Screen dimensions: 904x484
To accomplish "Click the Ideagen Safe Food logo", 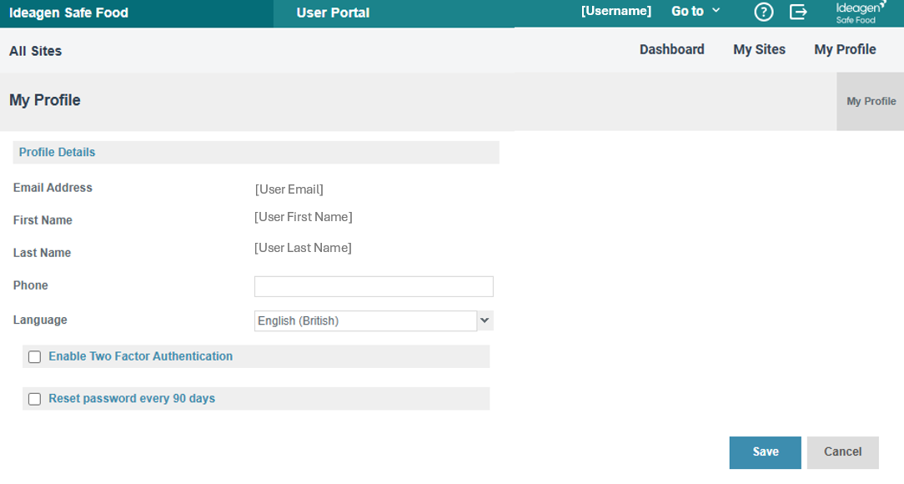I will coord(861,13).
